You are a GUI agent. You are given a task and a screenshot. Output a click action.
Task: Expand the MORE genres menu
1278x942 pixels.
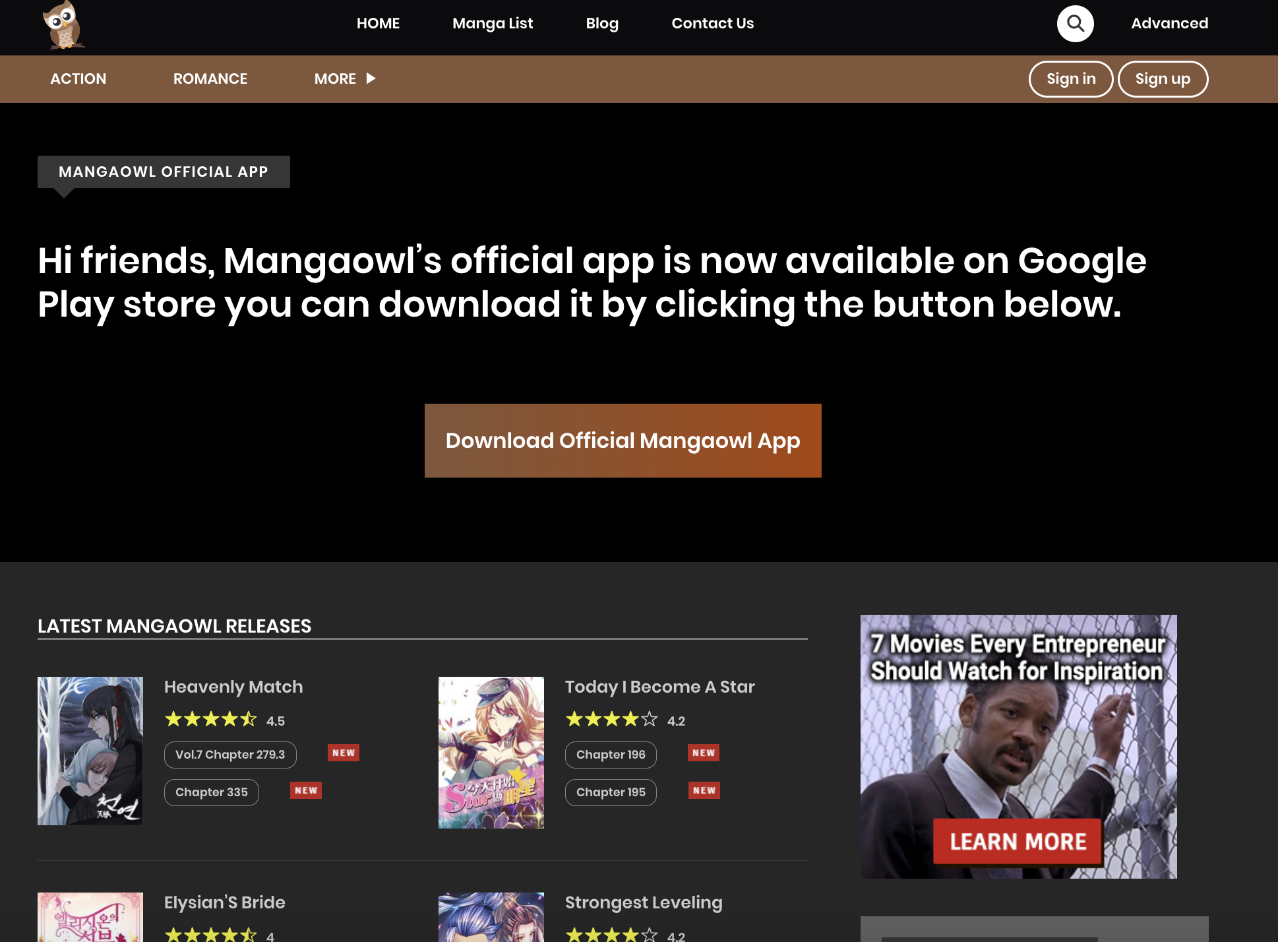(344, 79)
